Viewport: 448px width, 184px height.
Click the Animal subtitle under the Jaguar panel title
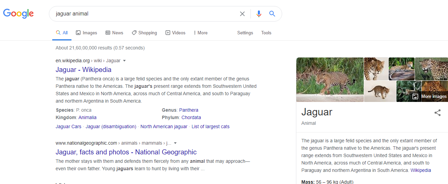308,123
